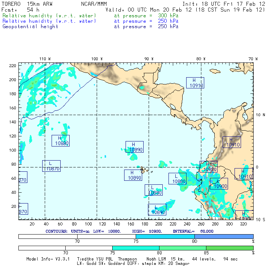
Task: Click '250 hPa' in the Geopotential height row
Action: click(x=168, y=26)
